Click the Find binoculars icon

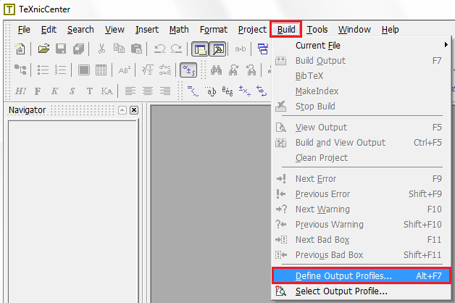[x=217, y=70]
